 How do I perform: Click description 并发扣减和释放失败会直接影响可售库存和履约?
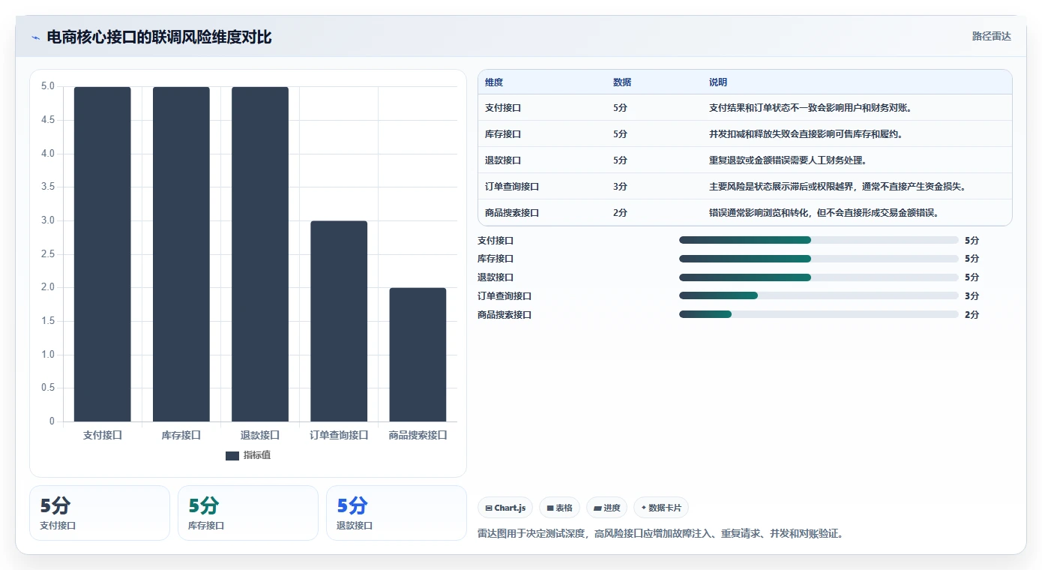(806, 134)
